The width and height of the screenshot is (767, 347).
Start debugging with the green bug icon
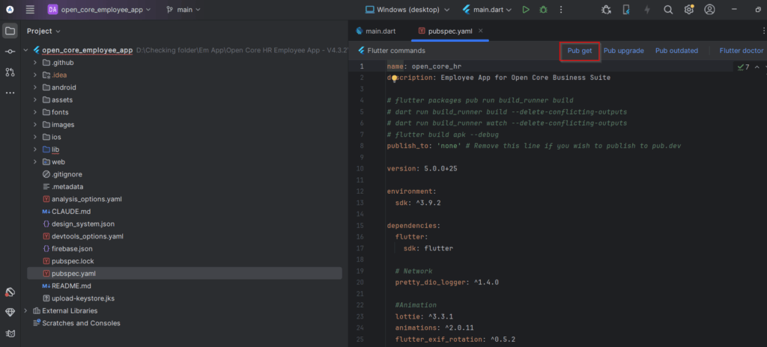[544, 10]
